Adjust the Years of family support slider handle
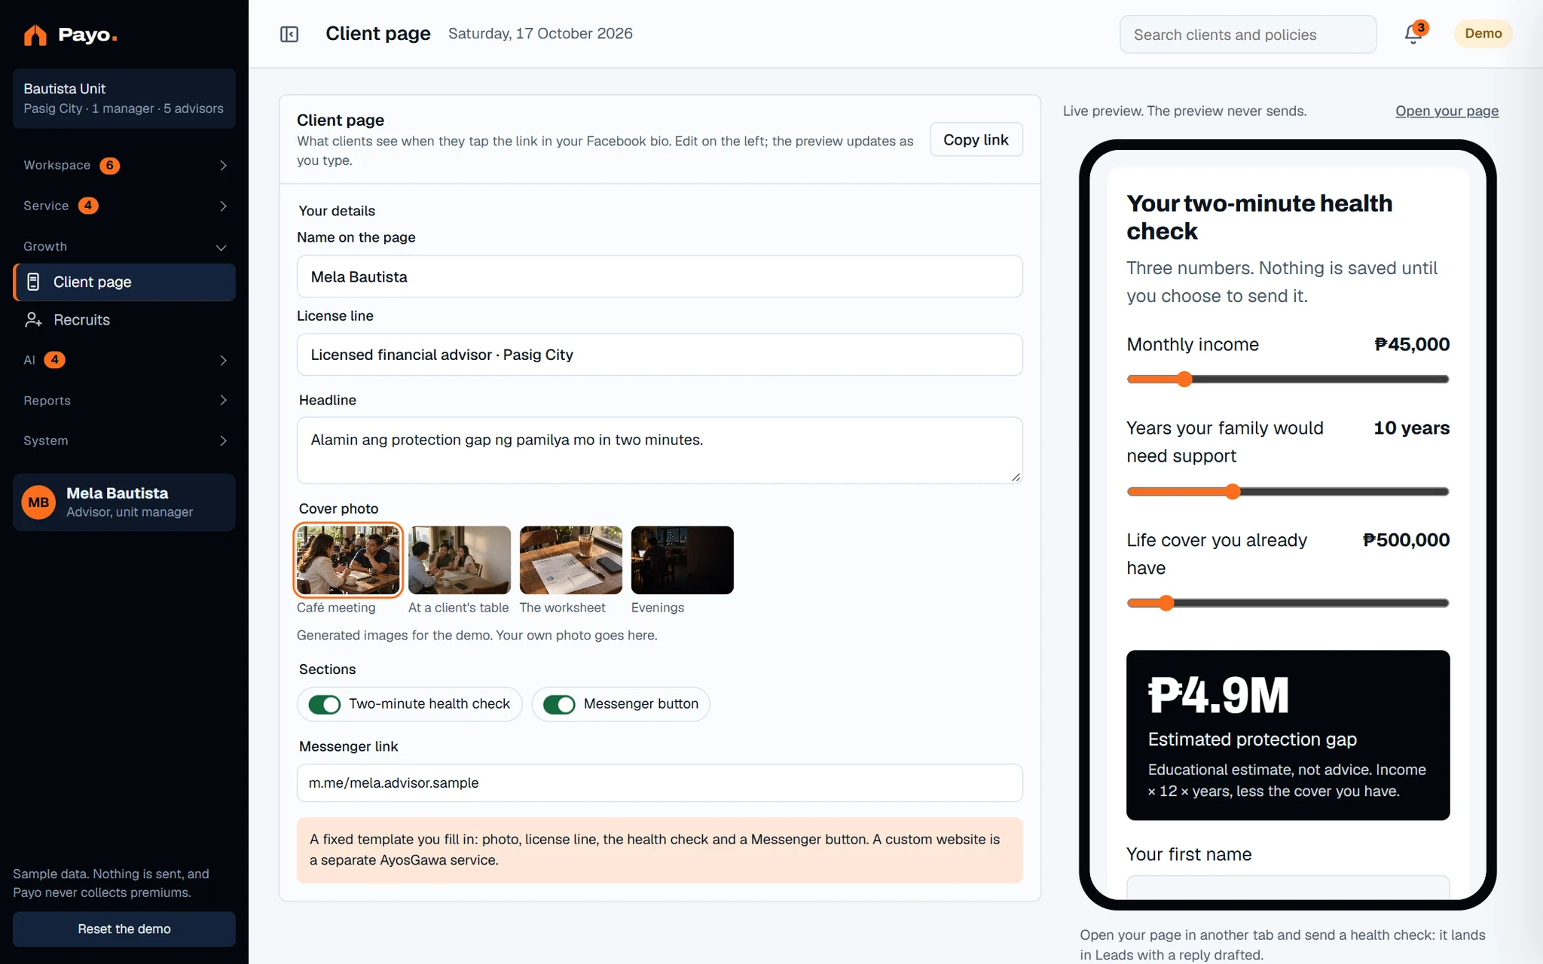The width and height of the screenshot is (1543, 964). point(1233,492)
